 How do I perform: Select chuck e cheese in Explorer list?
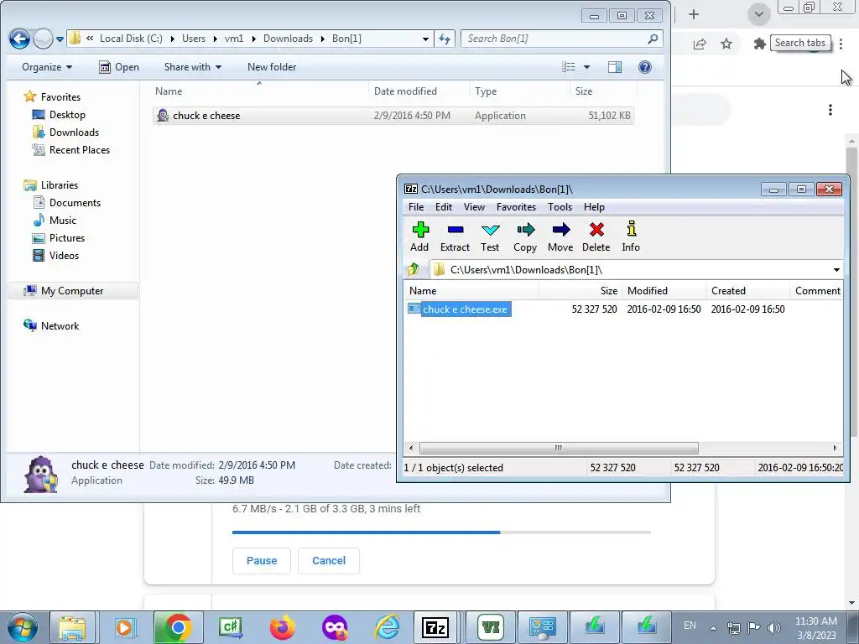pyautogui.click(x=393, y=116)
